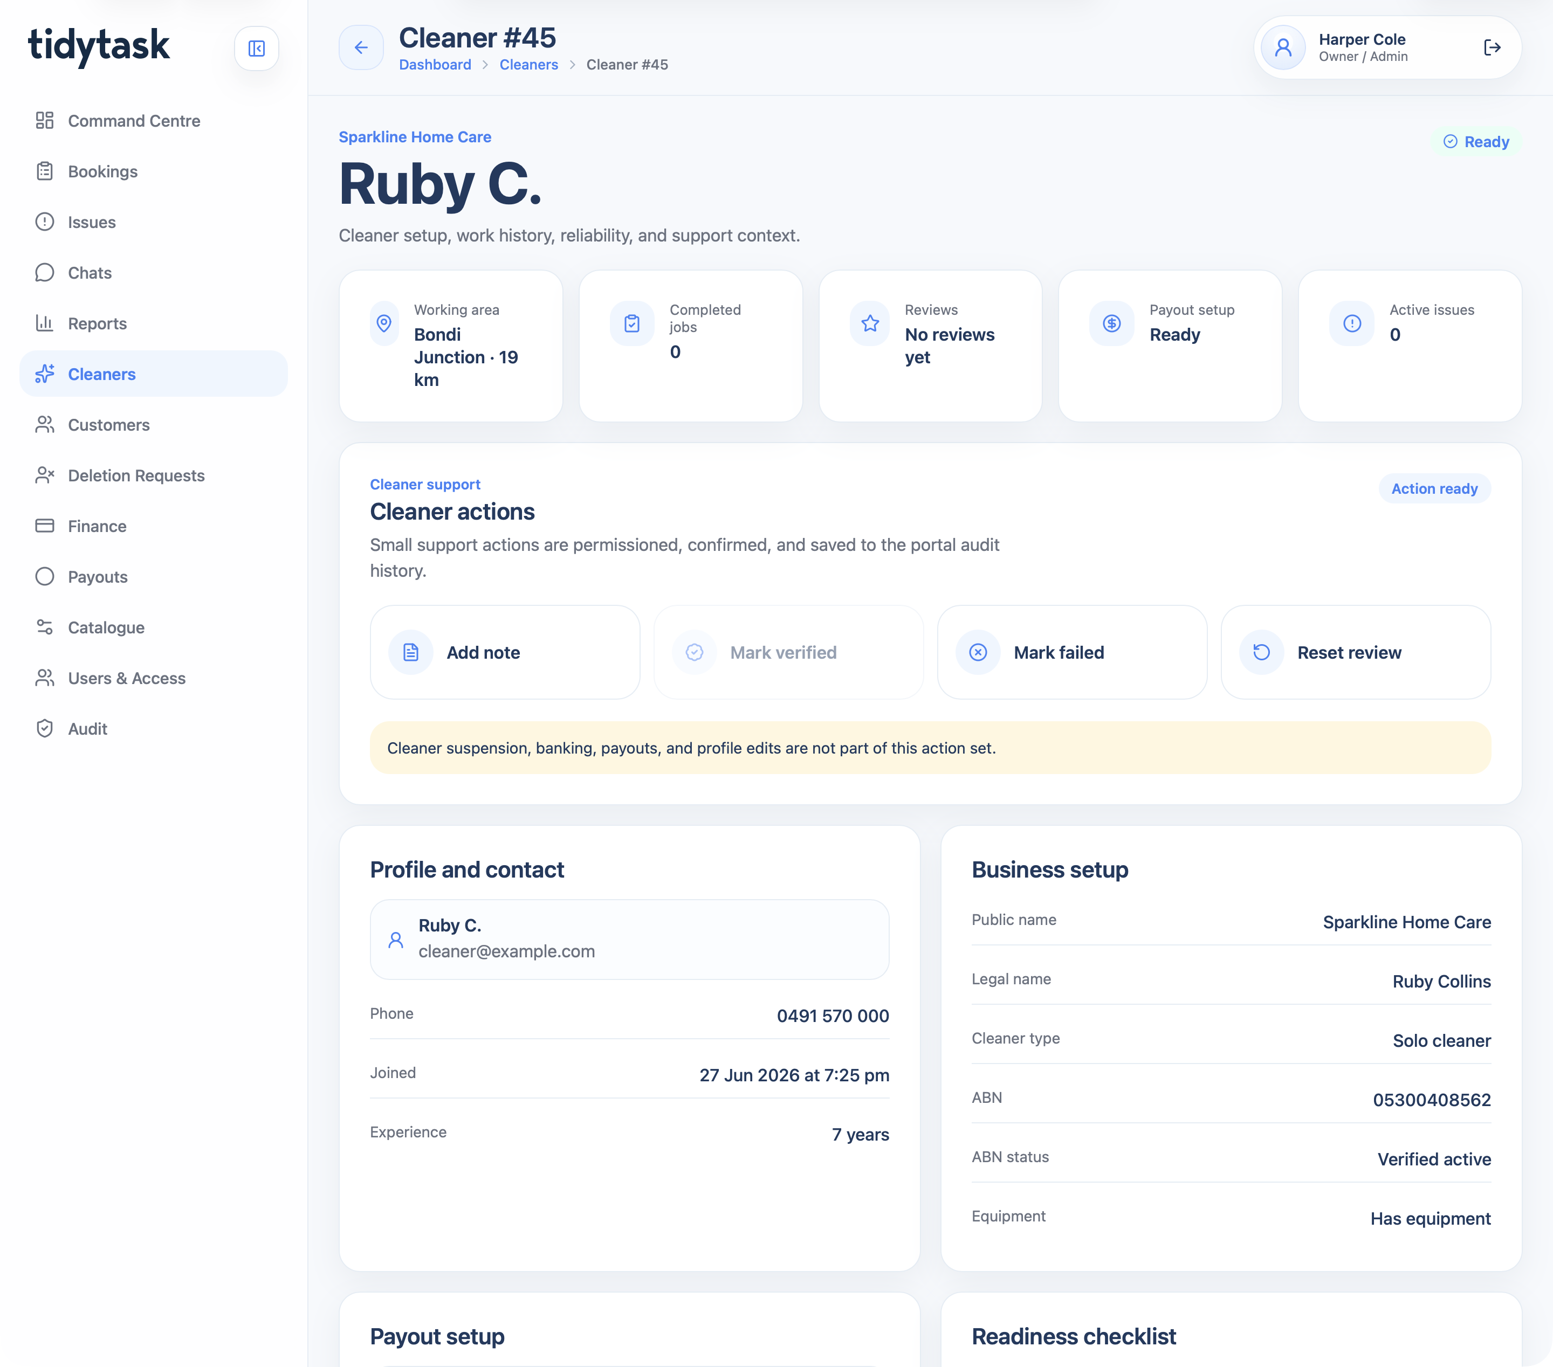Click the Audit shield icon
Viewport: 1553px width, 1367px height.
45,728
